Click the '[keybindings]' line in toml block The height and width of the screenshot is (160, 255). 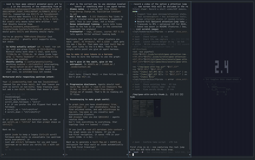point(12,97)
